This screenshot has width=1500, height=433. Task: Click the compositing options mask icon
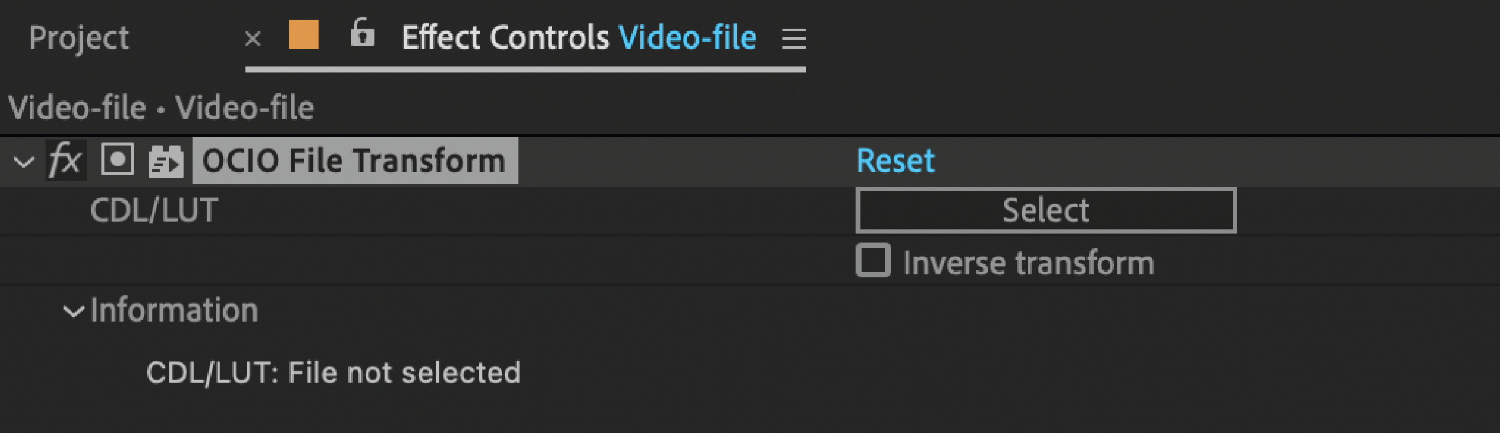pos(118,159)
